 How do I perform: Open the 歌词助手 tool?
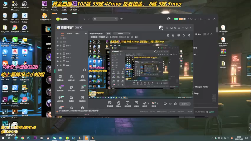[x=83, y=99]
